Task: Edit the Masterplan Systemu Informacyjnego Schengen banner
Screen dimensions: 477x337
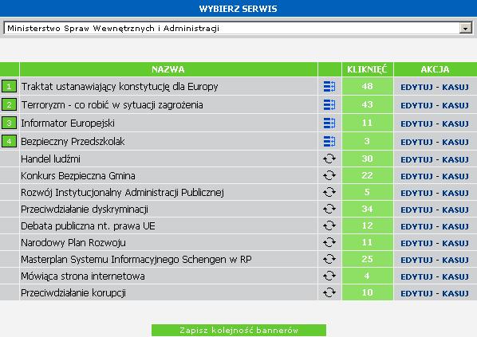Action: [x=416, y=260]
